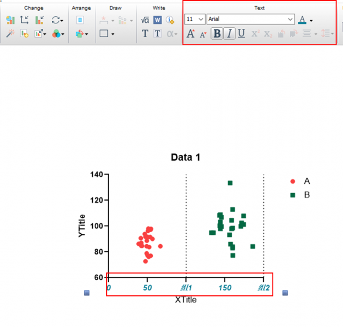The height and width of the screenshot is (327, 343).
Task: Select the plain T text tool
Action: click(x=145, y=34)
